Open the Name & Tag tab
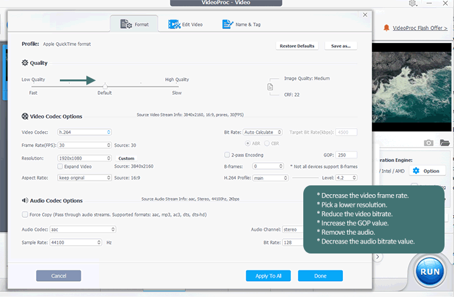 click(x=241, y=25)
